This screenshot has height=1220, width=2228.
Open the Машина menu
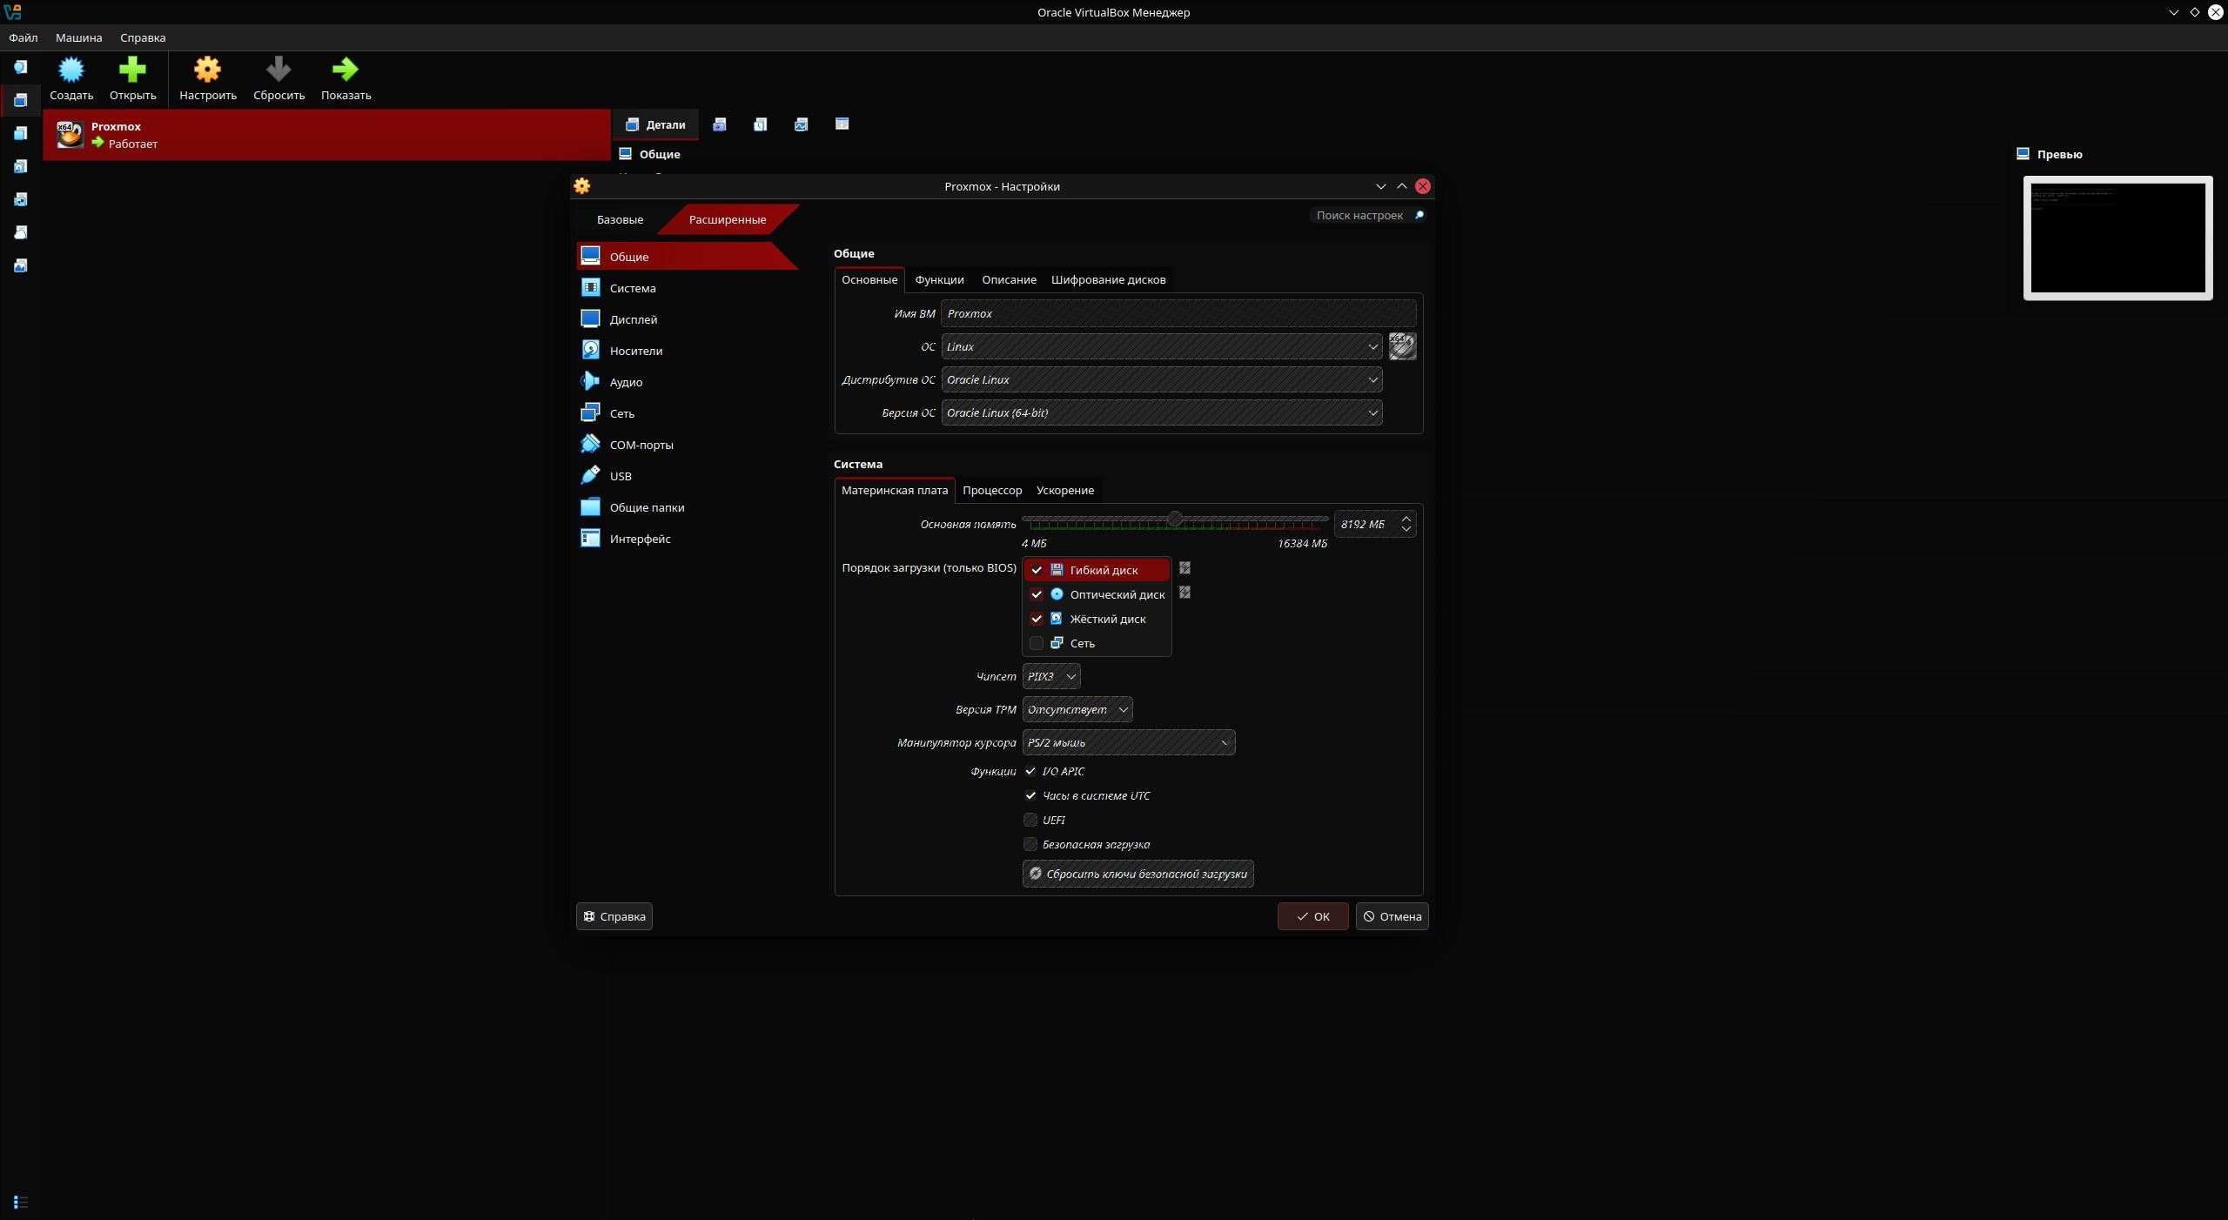(79, 37)
